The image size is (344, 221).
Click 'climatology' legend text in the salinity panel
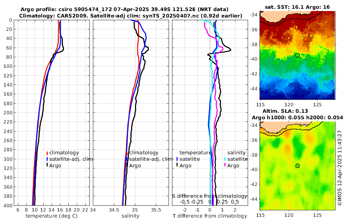(144, 153)
